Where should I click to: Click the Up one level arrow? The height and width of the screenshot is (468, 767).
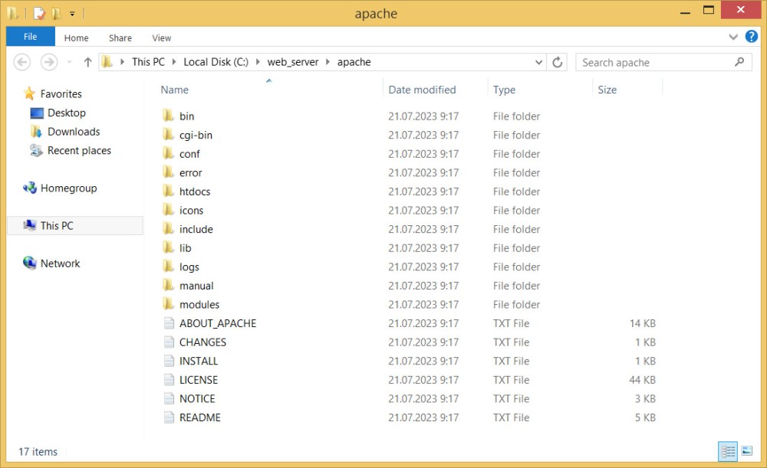pos(87,62)
